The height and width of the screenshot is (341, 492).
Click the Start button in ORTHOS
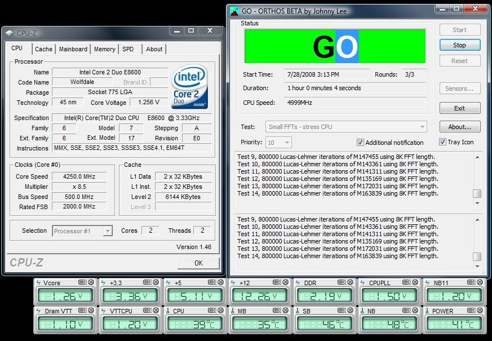point(460,30)
